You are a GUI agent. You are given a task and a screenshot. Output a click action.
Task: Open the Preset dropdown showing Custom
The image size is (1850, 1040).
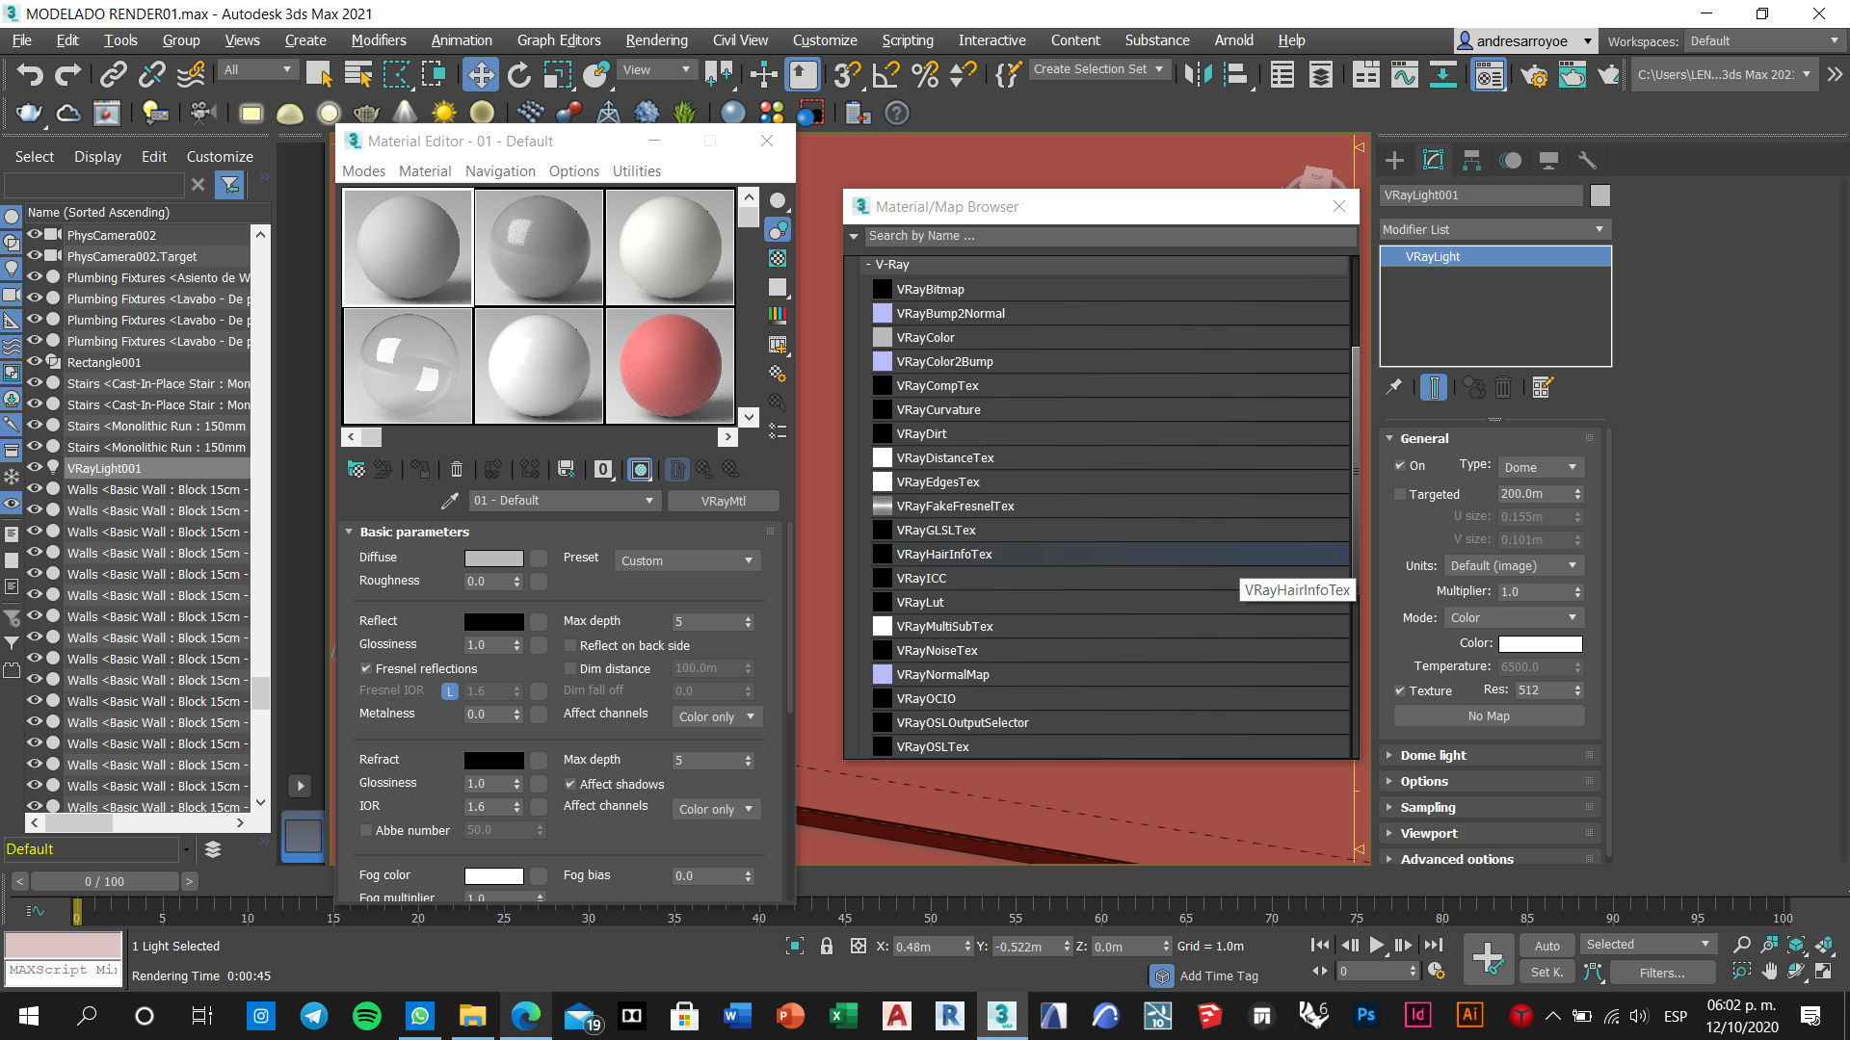687,560
